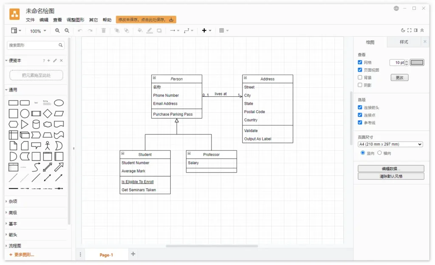Click the shadow icon in the toolbar
This screenshot has height=265, width=435.
coord(159,30)
